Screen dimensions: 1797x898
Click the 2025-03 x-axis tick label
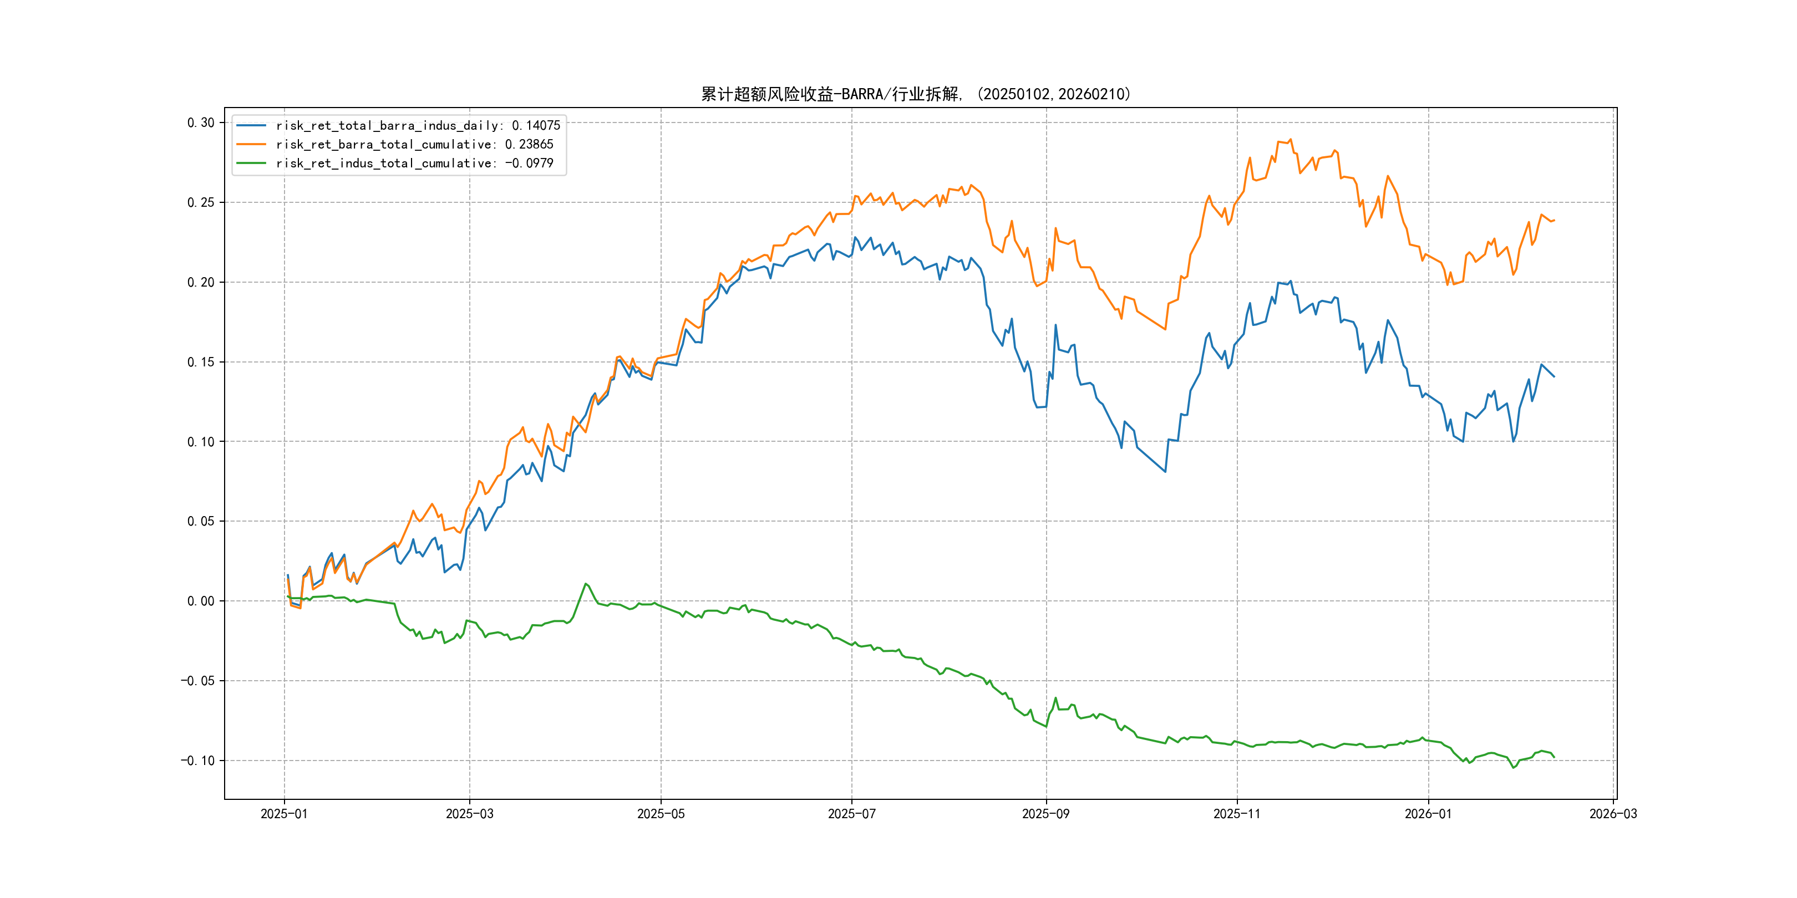(469, 814)
